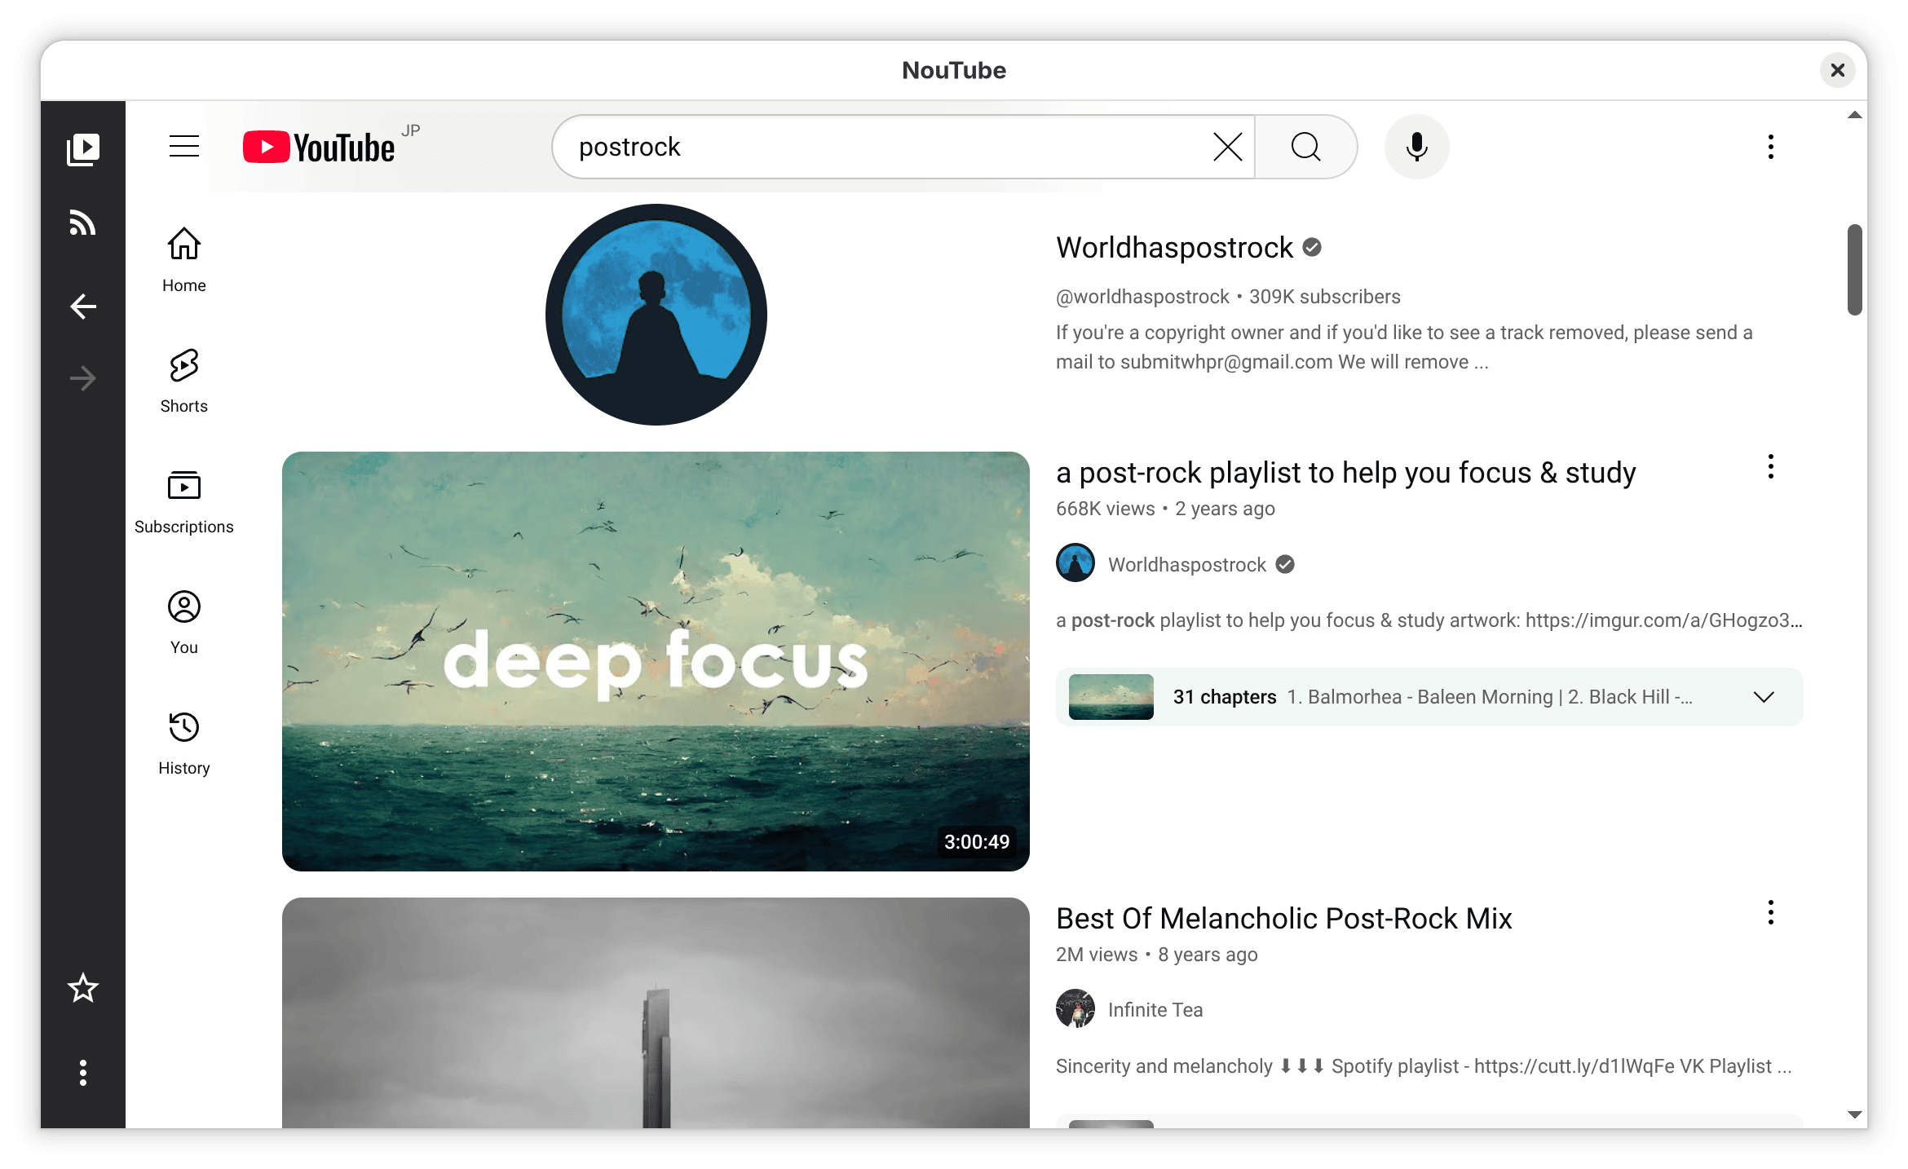The height and width of the screenshot is (1169, 1908).
Task: Open the RSS feed icon in dark sidebar
Action: pyautogui.click(x=82, y=223)
